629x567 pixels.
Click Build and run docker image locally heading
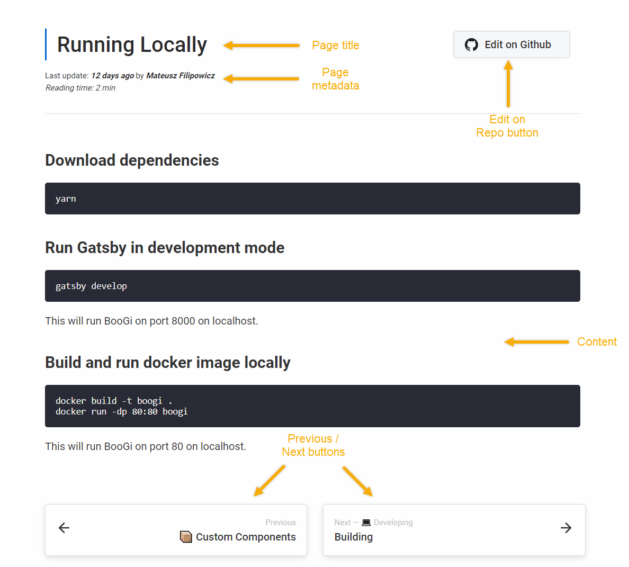tap(168, 363)
